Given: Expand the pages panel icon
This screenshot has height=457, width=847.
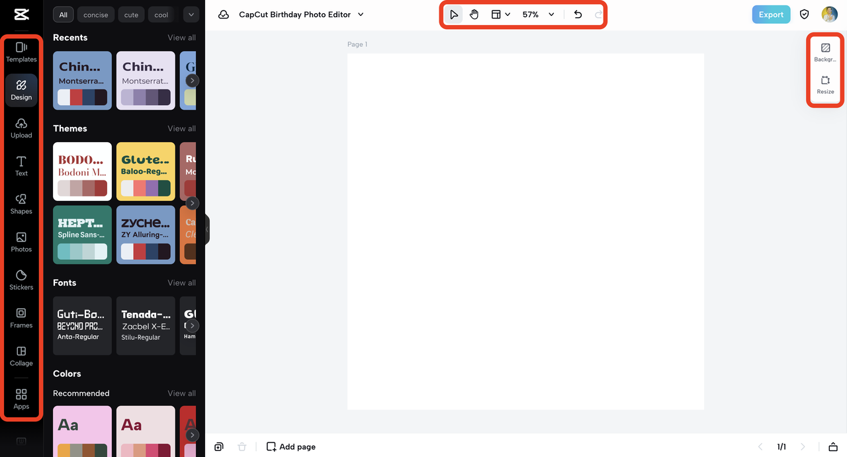Looking at the screenshot, I should [833, 447].
